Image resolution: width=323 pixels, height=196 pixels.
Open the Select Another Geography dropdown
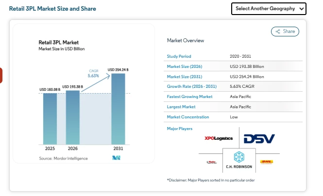(269, 9)
